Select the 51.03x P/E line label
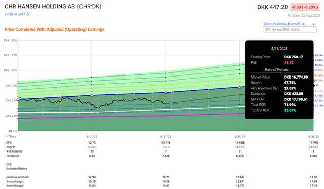The image size is (324, 189). (319, 75)
